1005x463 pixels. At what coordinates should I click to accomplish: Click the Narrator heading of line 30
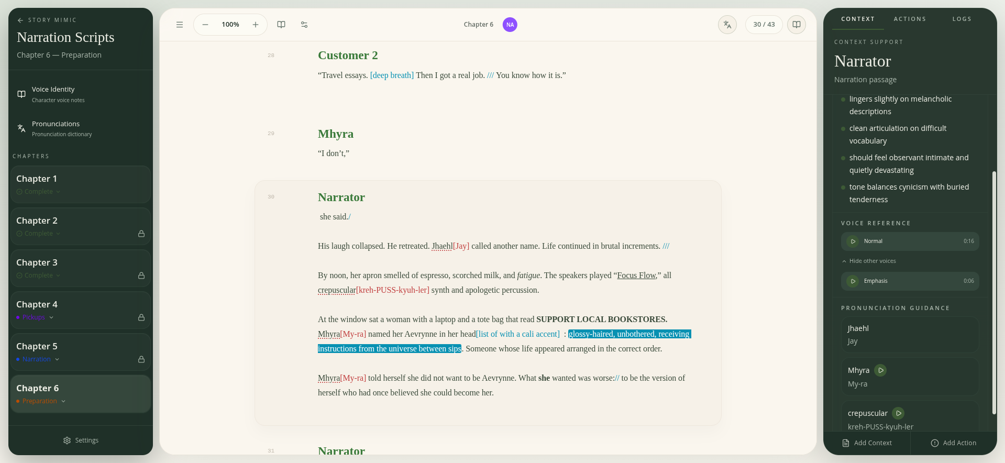pyautogui.click(x=341, y=197)
